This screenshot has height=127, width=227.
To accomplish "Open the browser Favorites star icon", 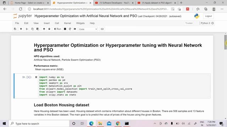I will pos(198,9).
